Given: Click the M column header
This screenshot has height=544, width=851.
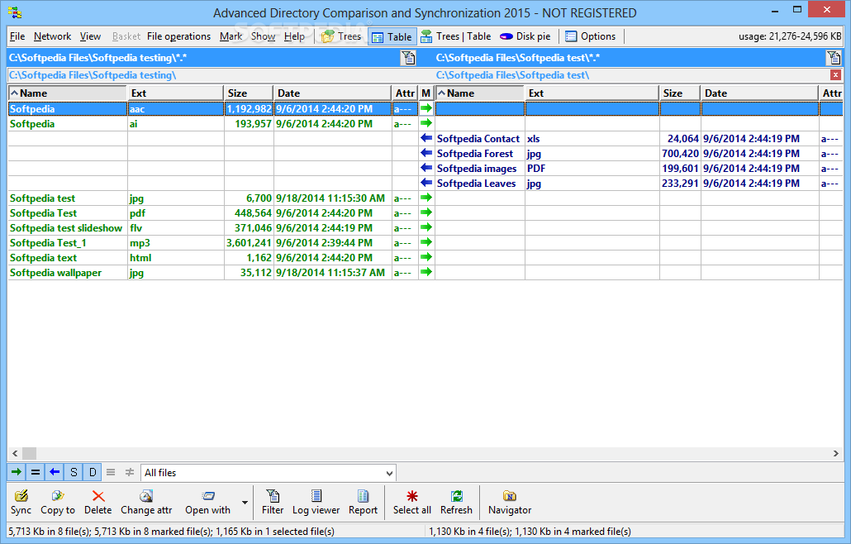Looking at the screenshot, I should [x=426, y=93].
